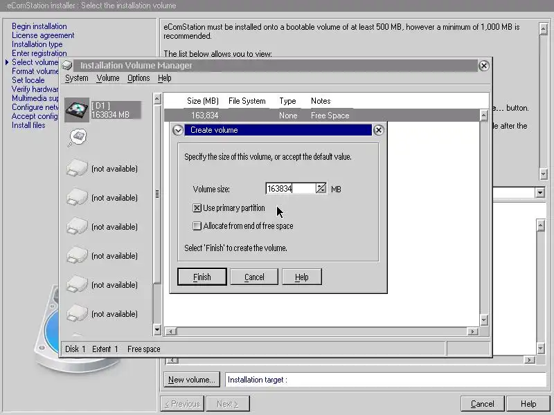The height and width of the screenshot is (415, 554).
Task: Click Installation type step
Action: [37, 44]
